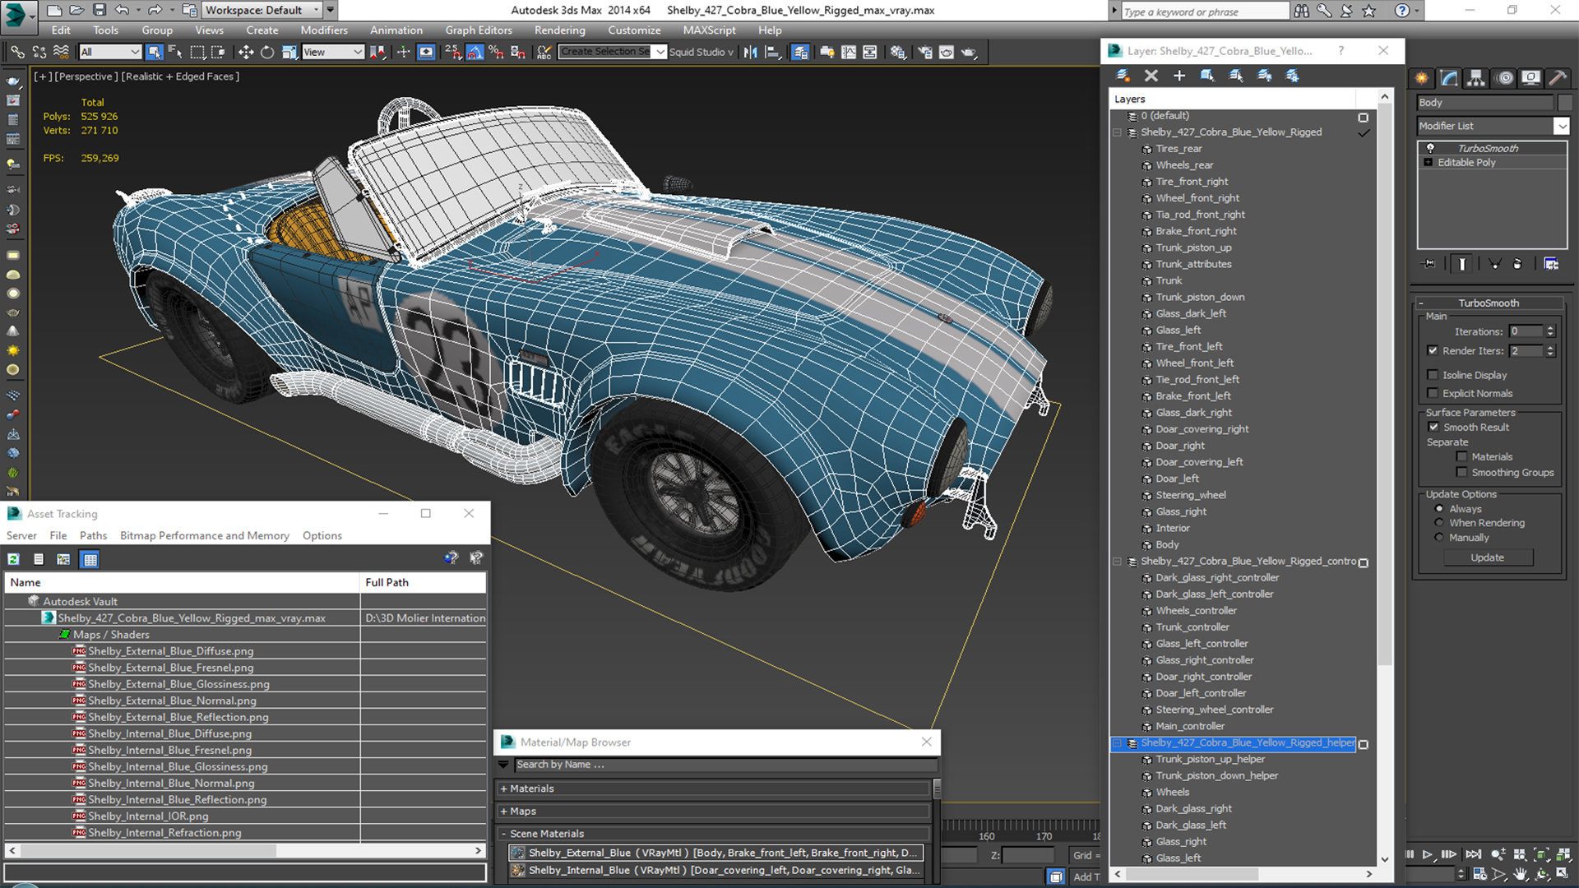Enable the Explicit Normals checkbox
The height and width of the screenshot is (888, 1579).
[x=1433, y=393]
